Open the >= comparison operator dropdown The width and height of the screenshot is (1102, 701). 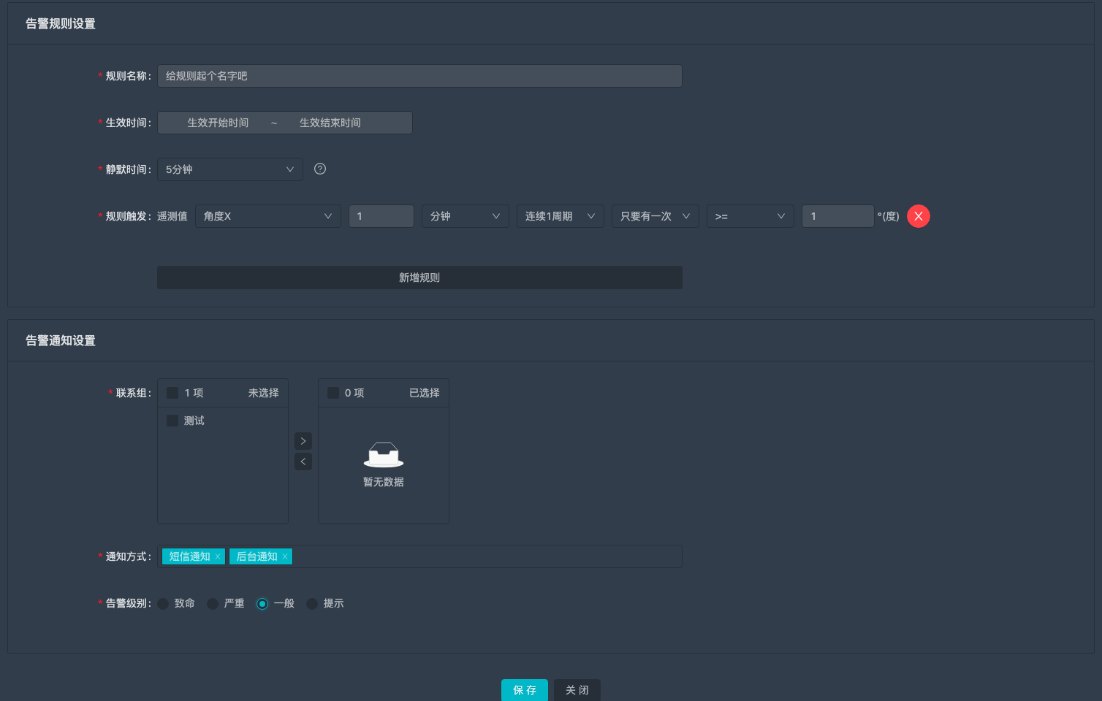[750, 216]
